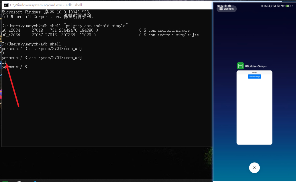Image resolution: width=296 pixels, height=182 pixels.
Task: Open the HBuilder app preview card
Action: (x=254, y=107)
